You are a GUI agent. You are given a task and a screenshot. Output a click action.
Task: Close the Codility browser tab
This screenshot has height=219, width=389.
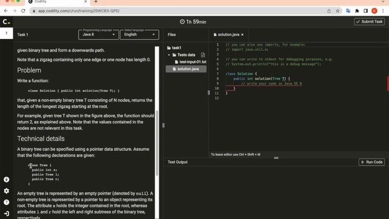click(86, 1)
